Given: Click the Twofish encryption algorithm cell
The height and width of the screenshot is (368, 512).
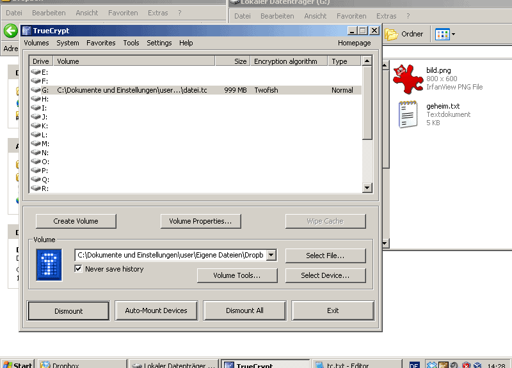Looking at the screenshot, I should [266, 90].
